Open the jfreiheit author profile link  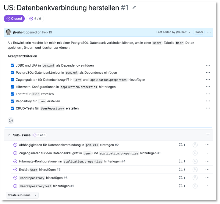[x=19, y=32]
